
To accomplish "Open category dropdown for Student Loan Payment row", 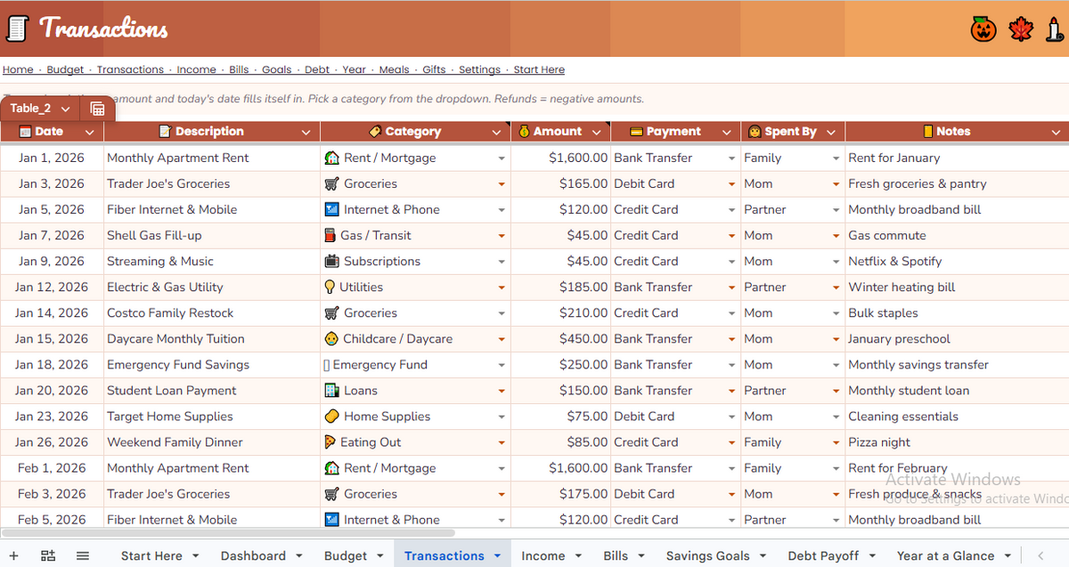I will tap(502, 391).
